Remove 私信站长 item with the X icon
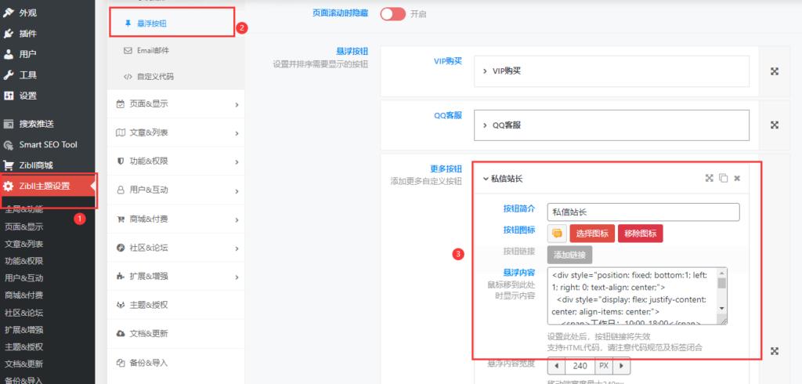The width and height of the screenshot is (802, 384). [737, 178]
